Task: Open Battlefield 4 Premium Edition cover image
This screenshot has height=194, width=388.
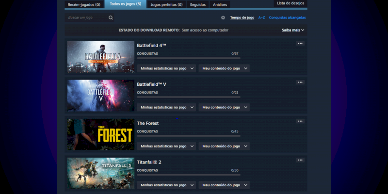Action: click(x=101, y=57)
